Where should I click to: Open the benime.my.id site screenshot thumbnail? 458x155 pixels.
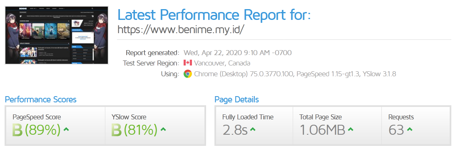(57, 35)
